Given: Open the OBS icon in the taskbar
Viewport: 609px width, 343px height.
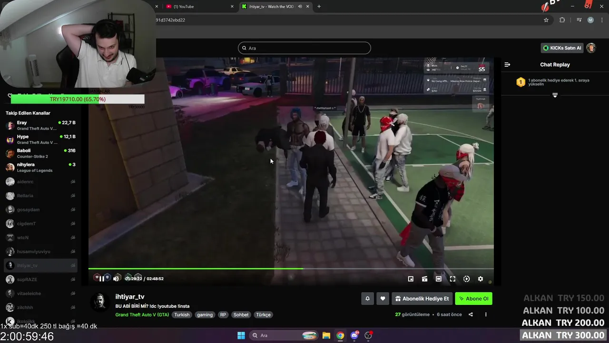Looking at the screenshot, I should (x=368, y=335).
